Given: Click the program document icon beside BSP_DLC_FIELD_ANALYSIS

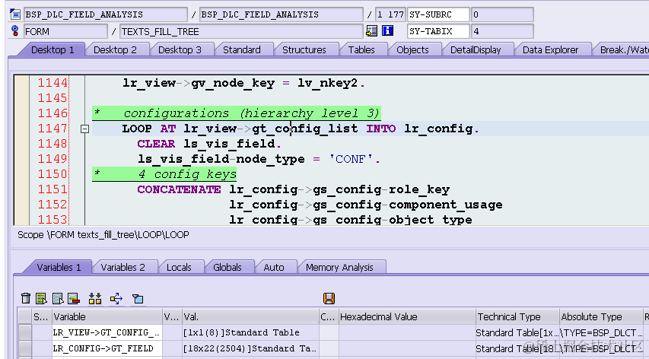Looking at the screenshot, I should click(x=15, y=14).
